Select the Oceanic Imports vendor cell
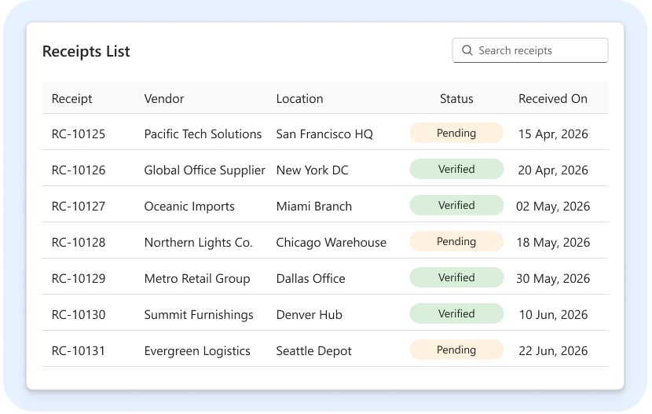Viewport: 652px width, 414px height. pos(189,206)
